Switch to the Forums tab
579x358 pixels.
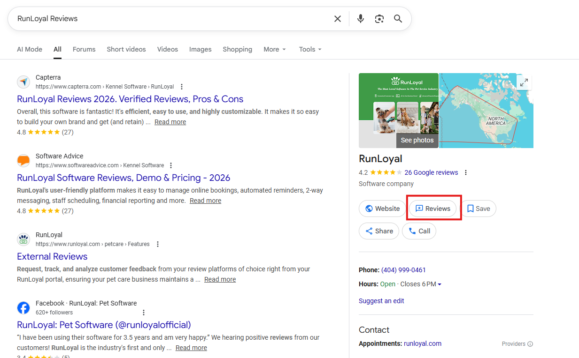point(84,49)
